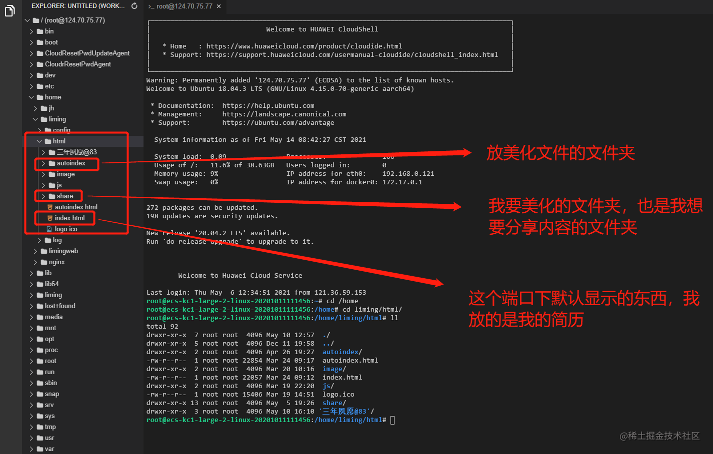Image resolution: width=713 pixels, height=454 pixels.
Task: Click the EXPLORER: UNTITLED panel header
Action: pyautogui.click(x=75, y=5)
